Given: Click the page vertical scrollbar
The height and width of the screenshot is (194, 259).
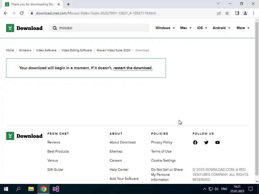Looking at the screenshot, I should (257, 99).
